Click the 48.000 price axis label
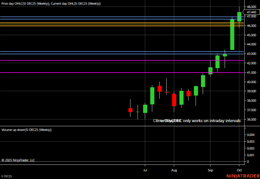 pos(251,7)
